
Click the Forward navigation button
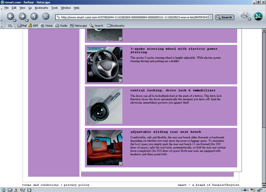pyautogui.click(x=22, y=17)
